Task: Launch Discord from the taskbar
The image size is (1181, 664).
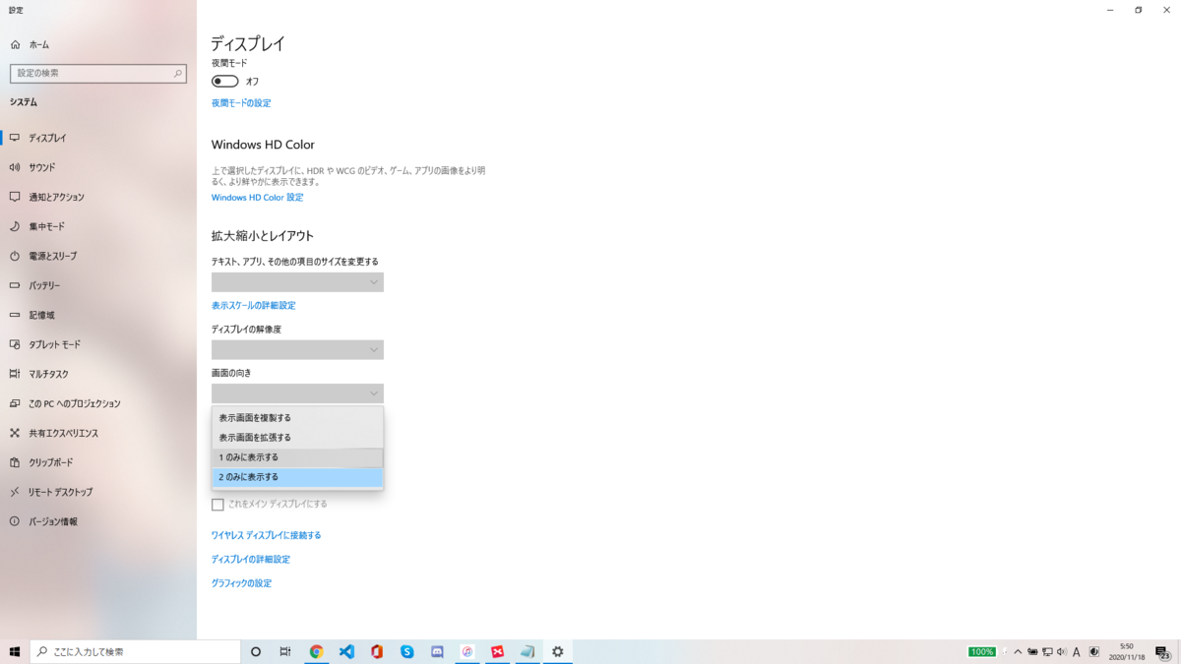Action: point(437,651)
